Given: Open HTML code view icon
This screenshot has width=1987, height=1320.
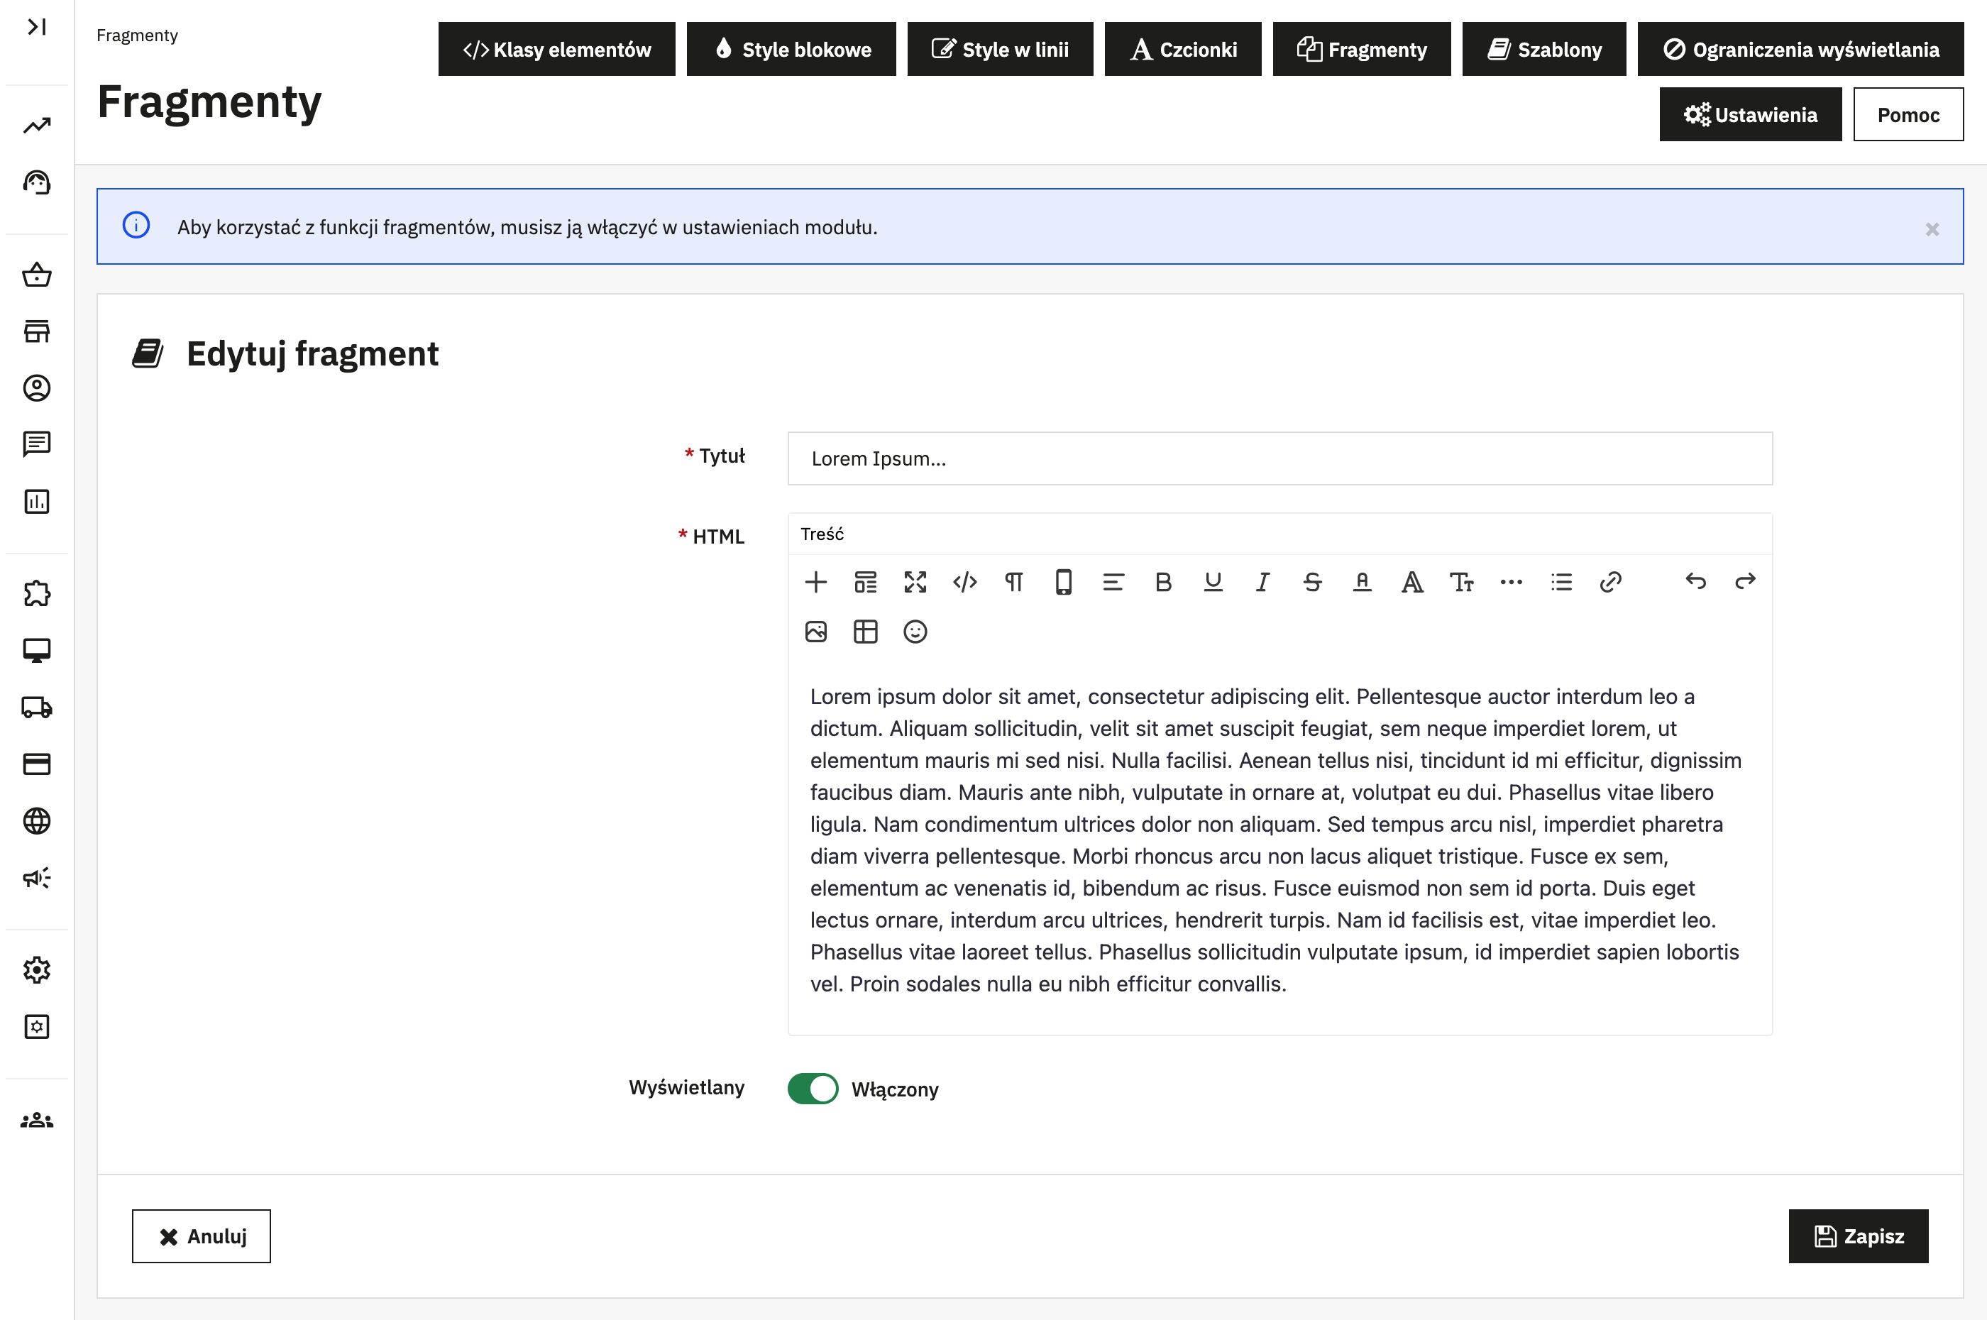Looking at the screenshot, I should (x=964, y=582).
